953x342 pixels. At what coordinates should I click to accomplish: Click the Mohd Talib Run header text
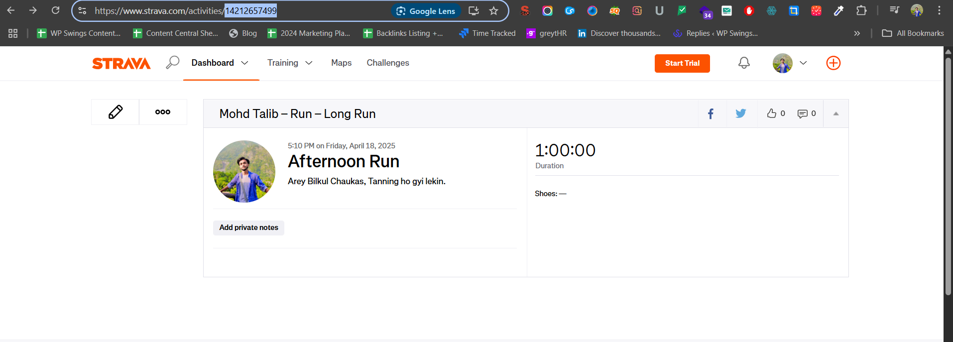point(297,114)
